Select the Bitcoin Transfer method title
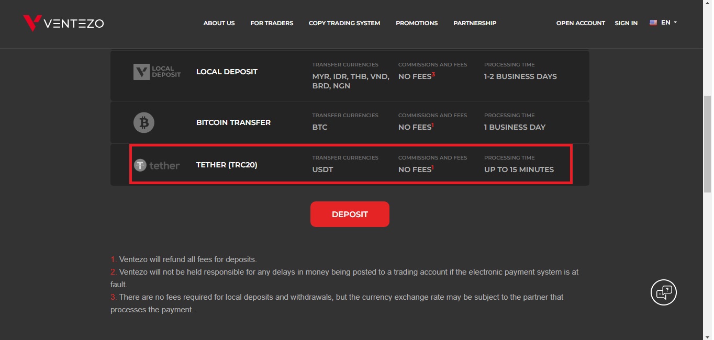 (x=233, y=122)
